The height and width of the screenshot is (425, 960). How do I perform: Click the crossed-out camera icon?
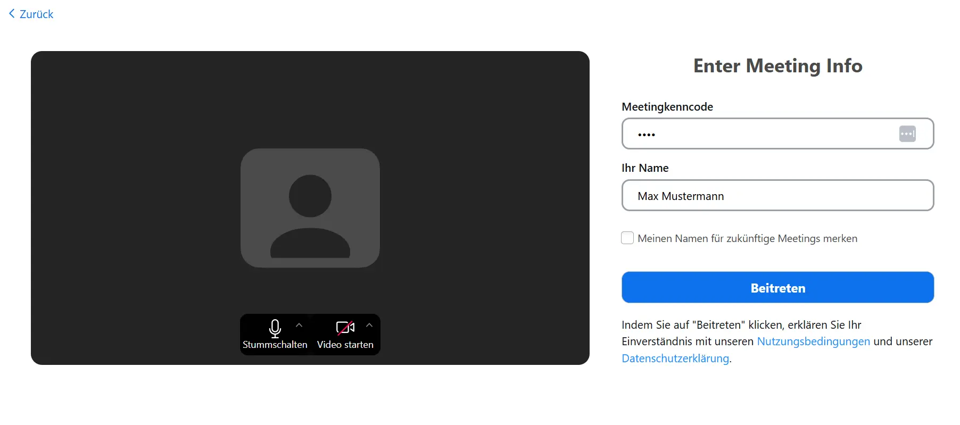[345, 328]
